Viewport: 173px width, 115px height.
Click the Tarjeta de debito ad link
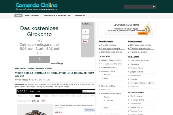coord(139,52)
